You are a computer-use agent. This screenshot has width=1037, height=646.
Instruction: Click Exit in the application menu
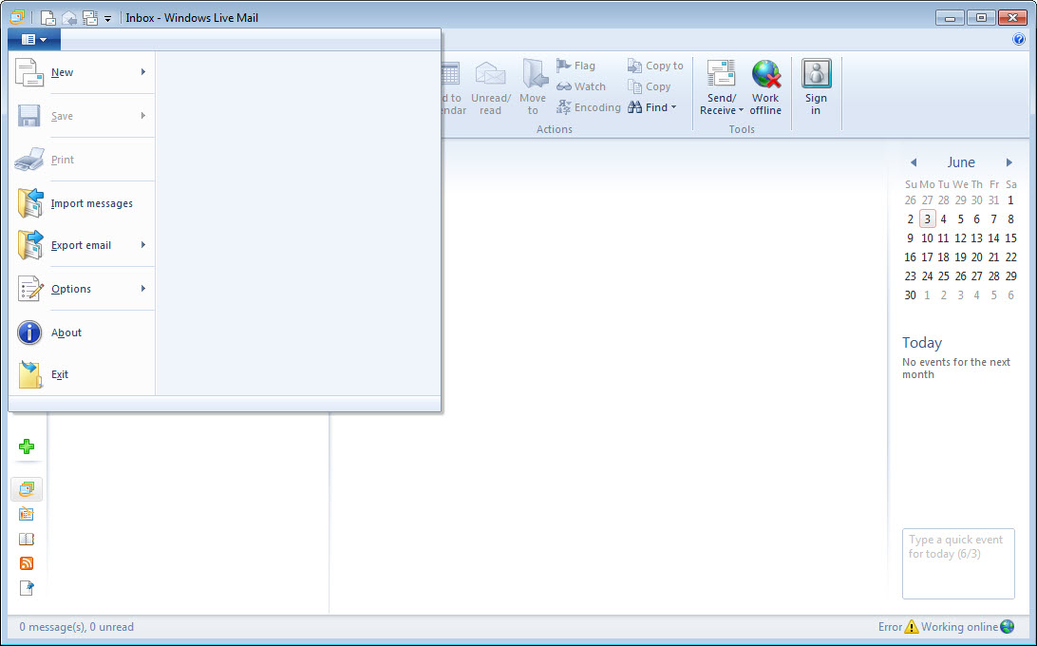[60, 374]
